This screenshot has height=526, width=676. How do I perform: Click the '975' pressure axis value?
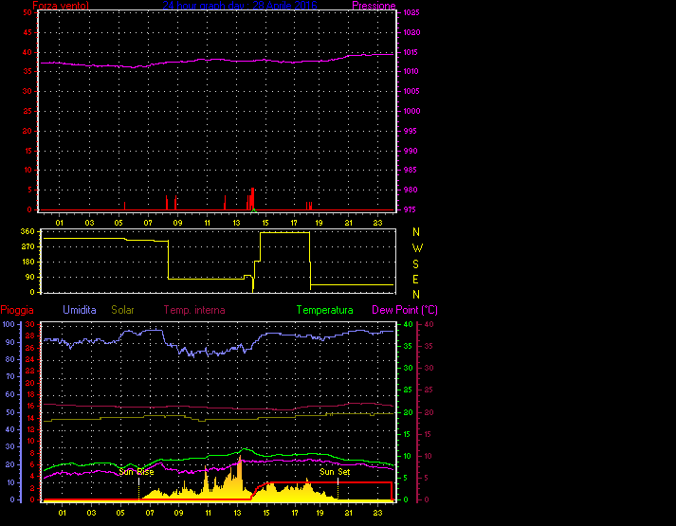point(410,209)
